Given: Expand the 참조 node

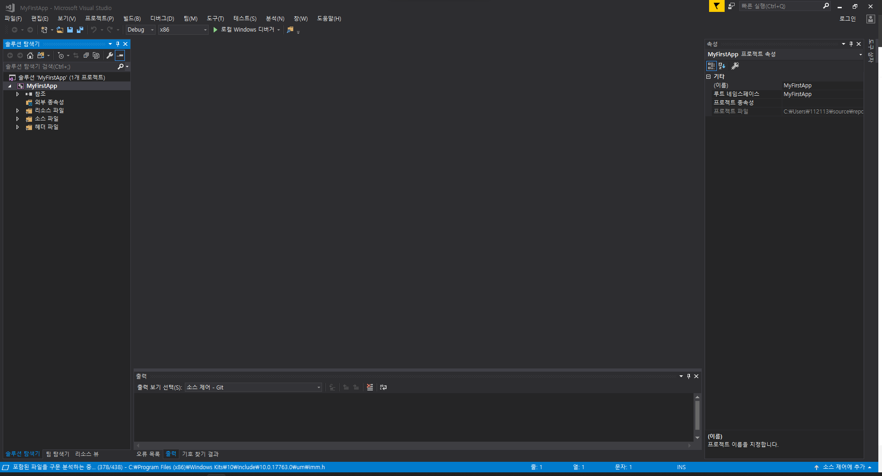Looking at the screenshot, I should 17,94.
